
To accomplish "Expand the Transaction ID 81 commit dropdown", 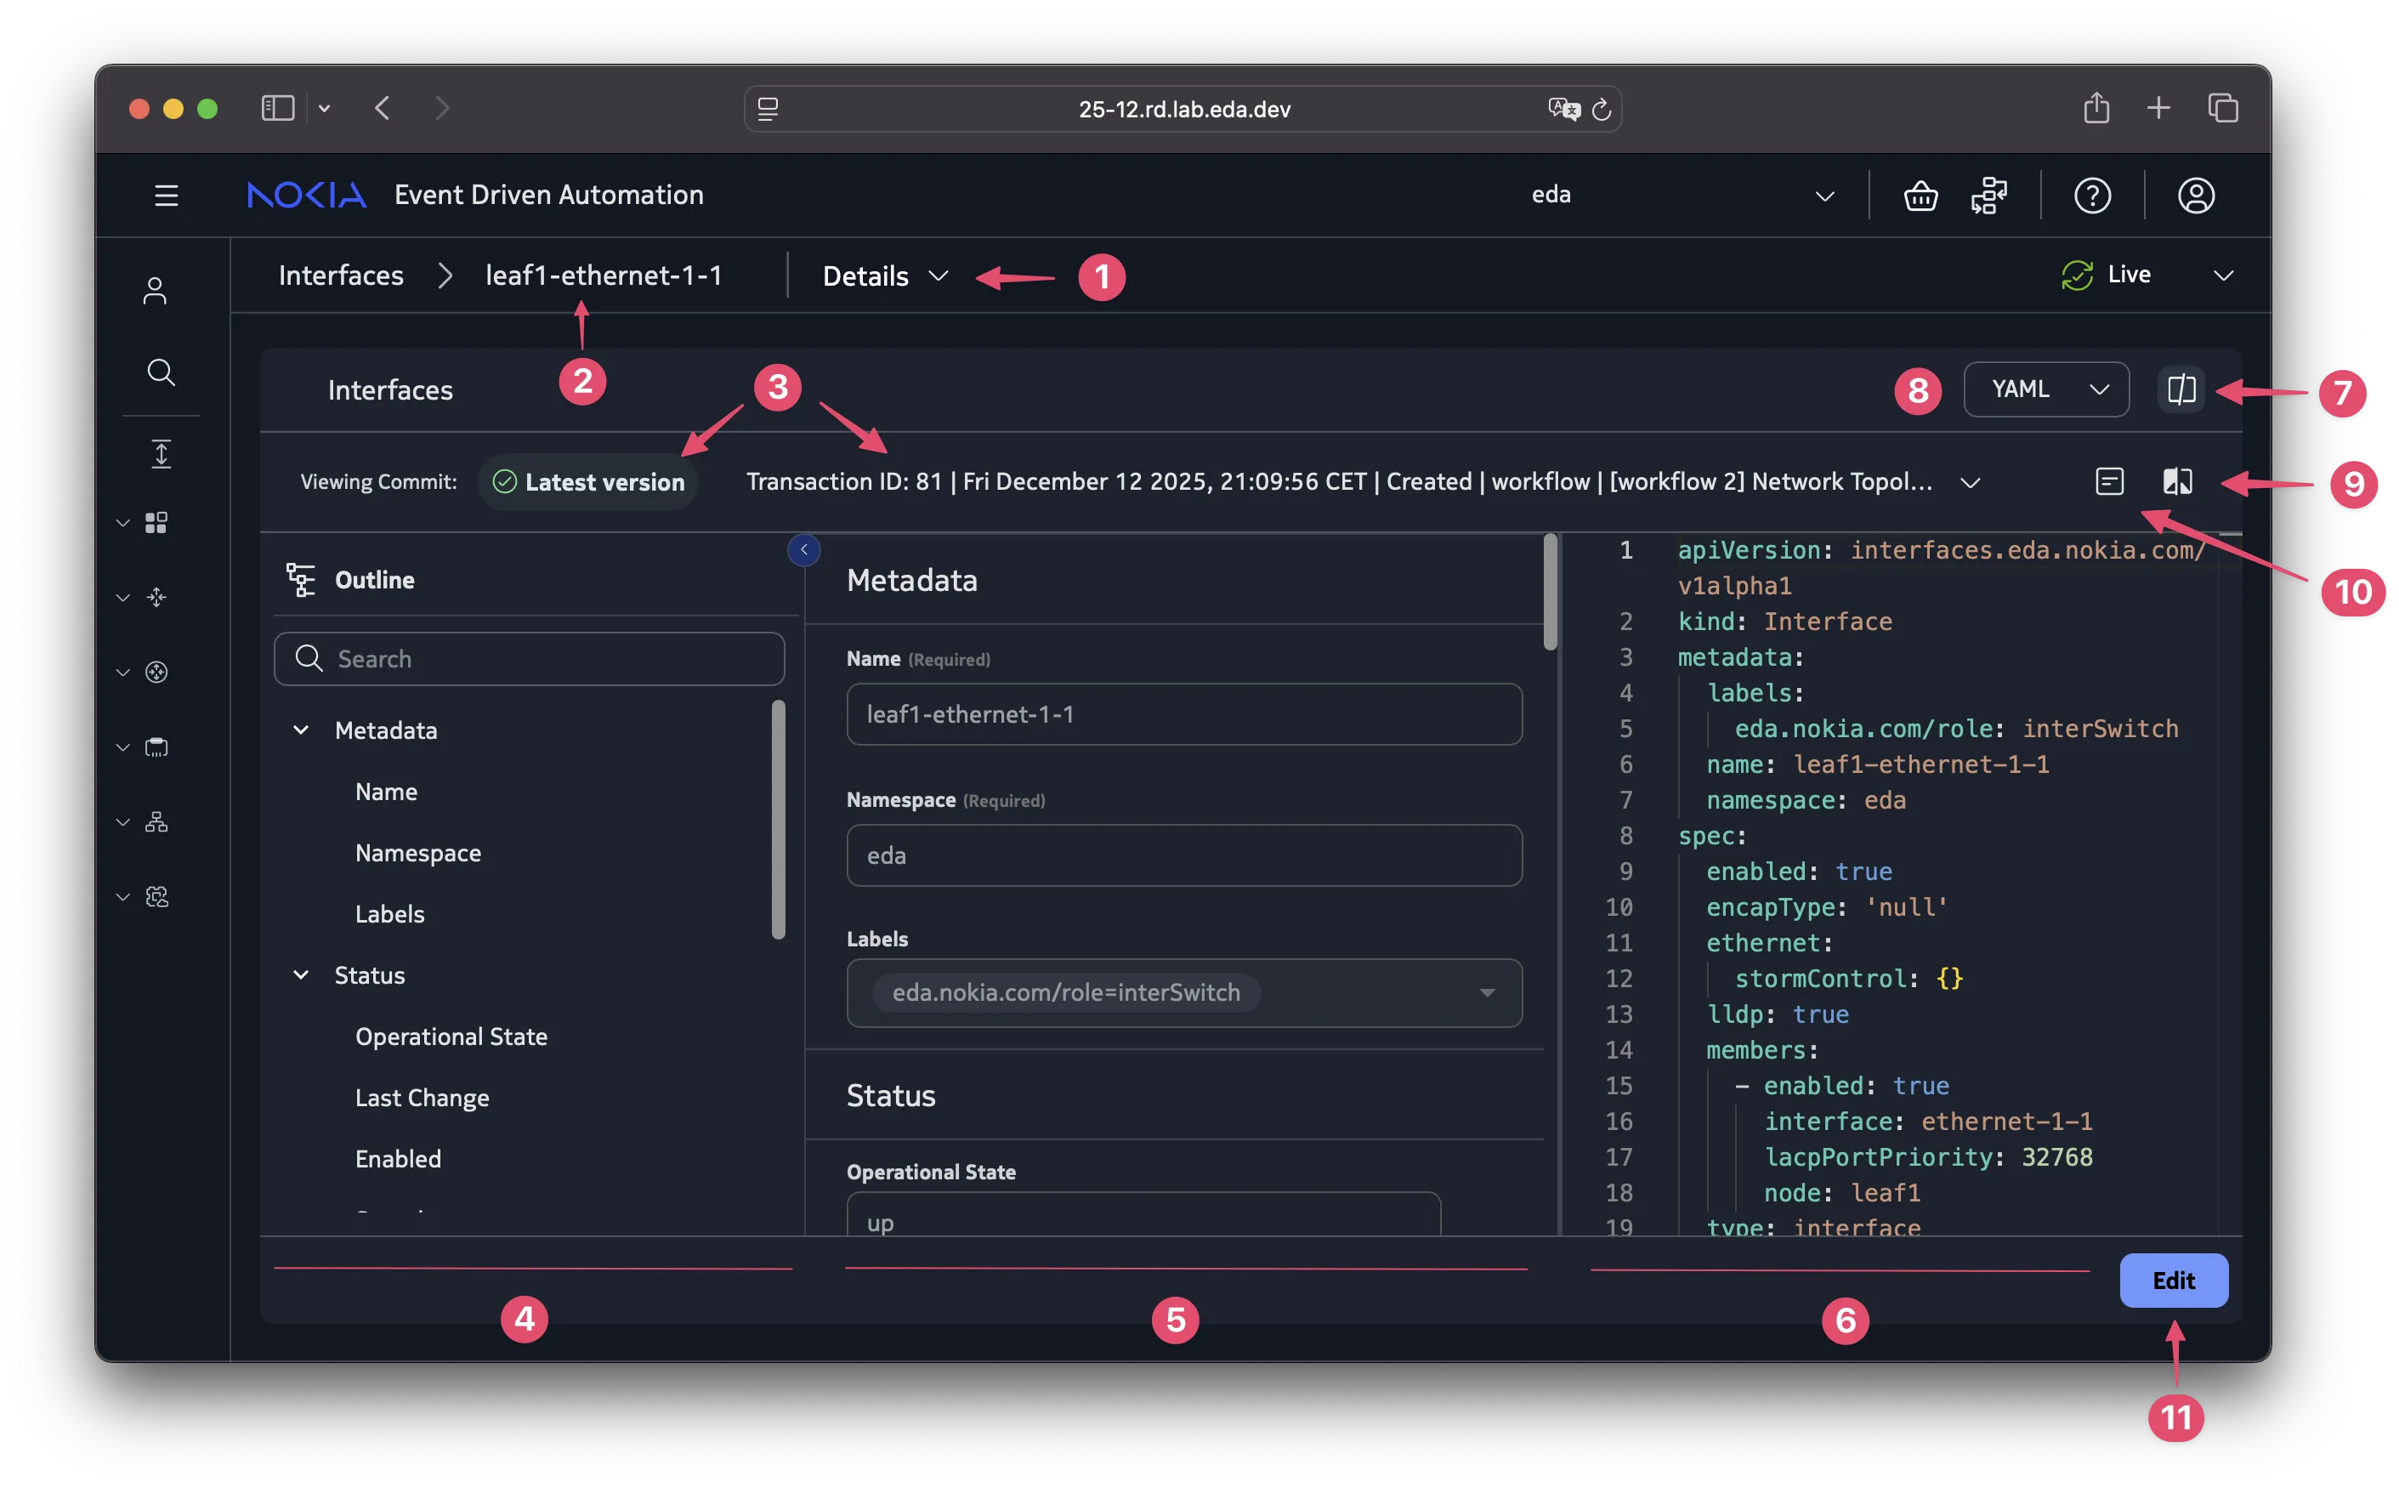I will tap(1969, 482).
